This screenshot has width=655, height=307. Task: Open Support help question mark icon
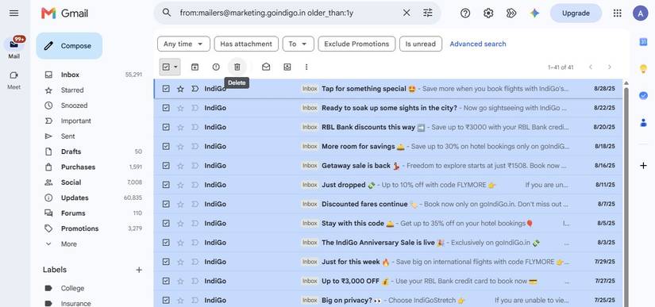(465, 13)
